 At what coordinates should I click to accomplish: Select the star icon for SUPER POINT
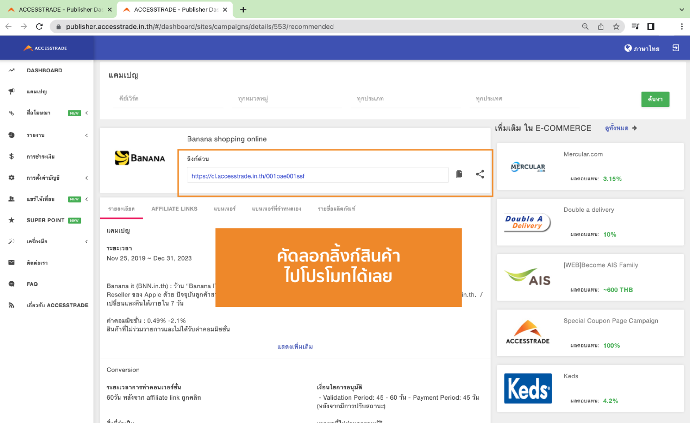(x=11, y=220)
